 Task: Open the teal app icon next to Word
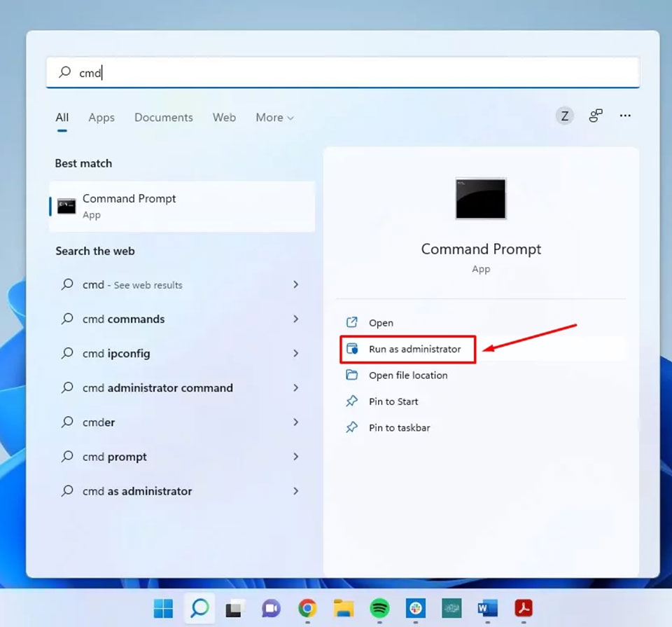point(451,608)
